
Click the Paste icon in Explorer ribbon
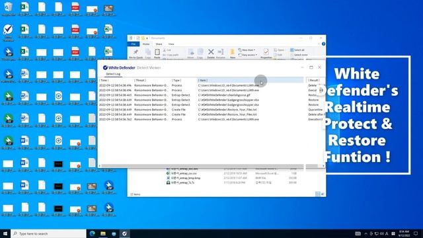[157, 54]
